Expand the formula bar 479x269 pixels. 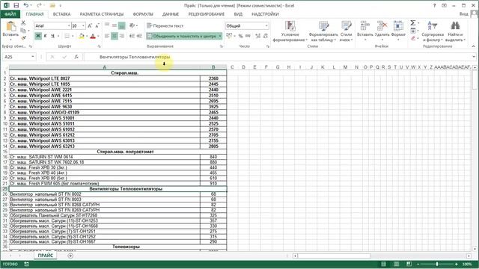[474, 57]
